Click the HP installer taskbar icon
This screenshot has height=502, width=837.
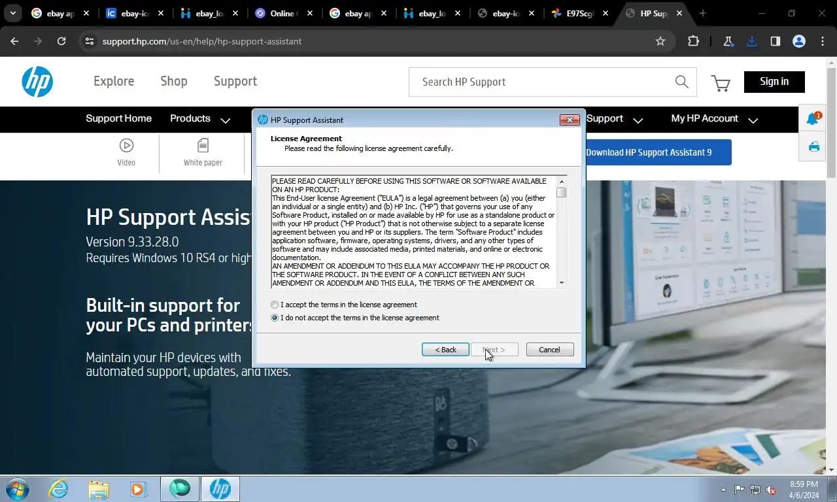(220, 489)
